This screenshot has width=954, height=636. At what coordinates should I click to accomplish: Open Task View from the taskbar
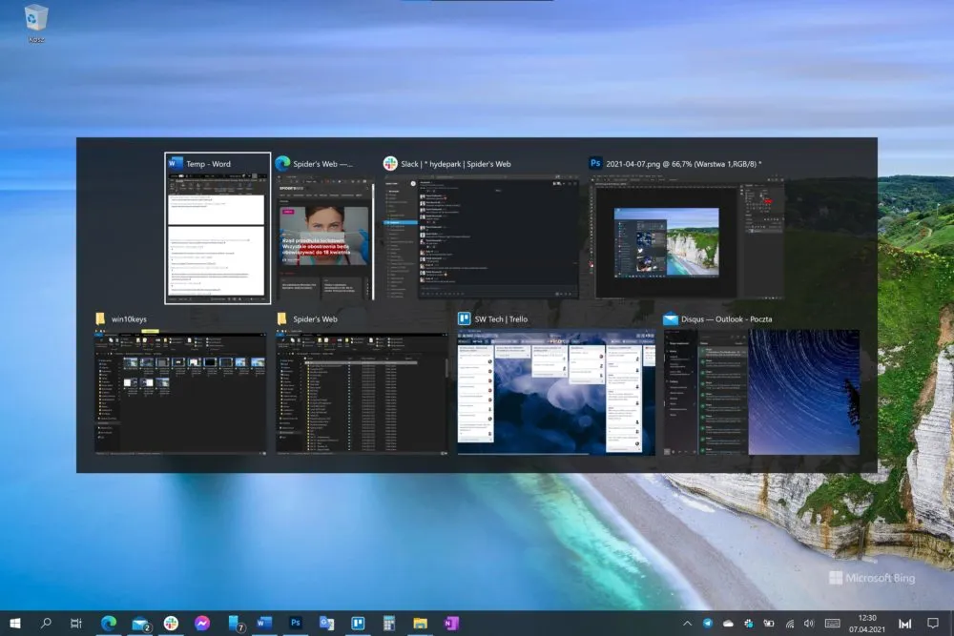tap(76, 624)
